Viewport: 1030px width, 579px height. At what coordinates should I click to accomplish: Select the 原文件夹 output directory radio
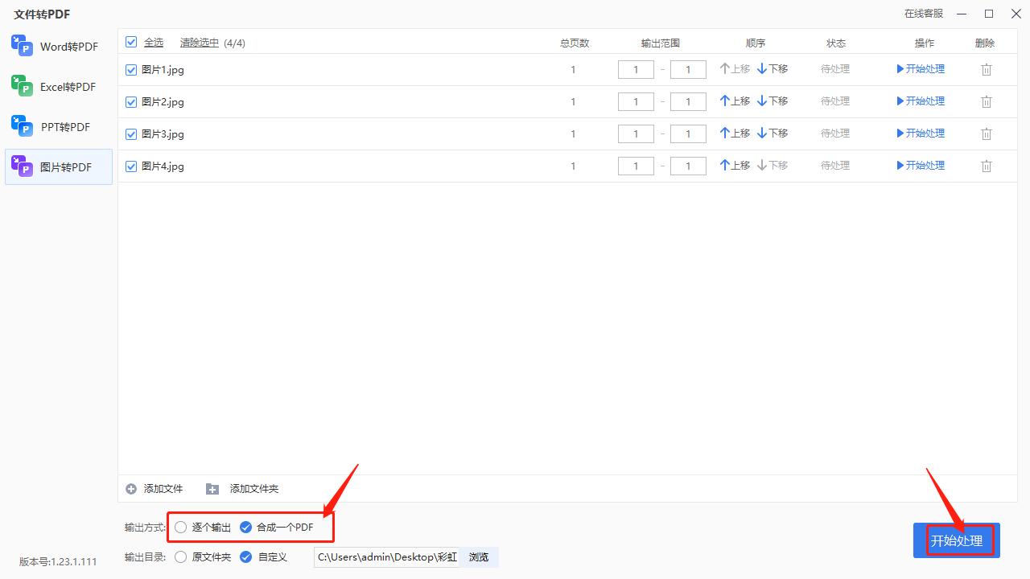click(x=180, y=556)
